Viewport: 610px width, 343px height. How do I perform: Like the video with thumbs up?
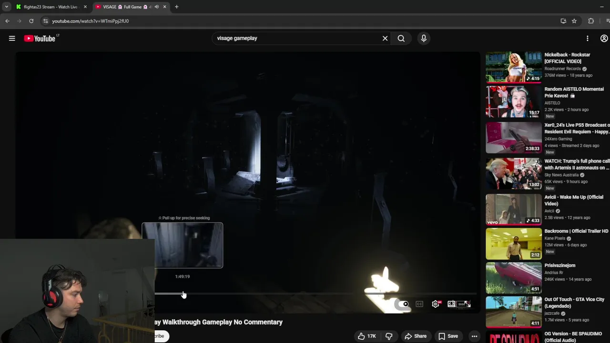361,336
